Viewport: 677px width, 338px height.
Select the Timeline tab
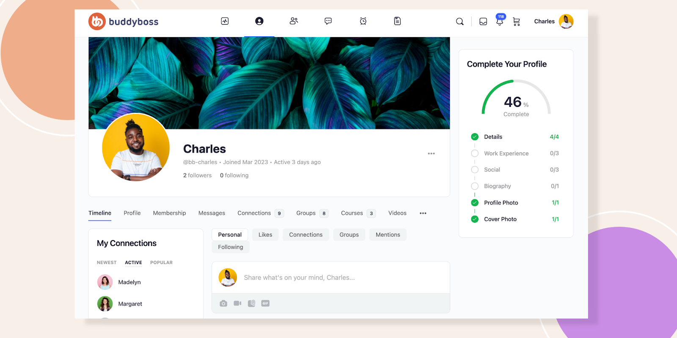pyautogui.click(x=100, y=213)
